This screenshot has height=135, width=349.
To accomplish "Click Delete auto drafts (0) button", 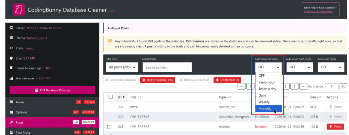I will click(194, 80).
